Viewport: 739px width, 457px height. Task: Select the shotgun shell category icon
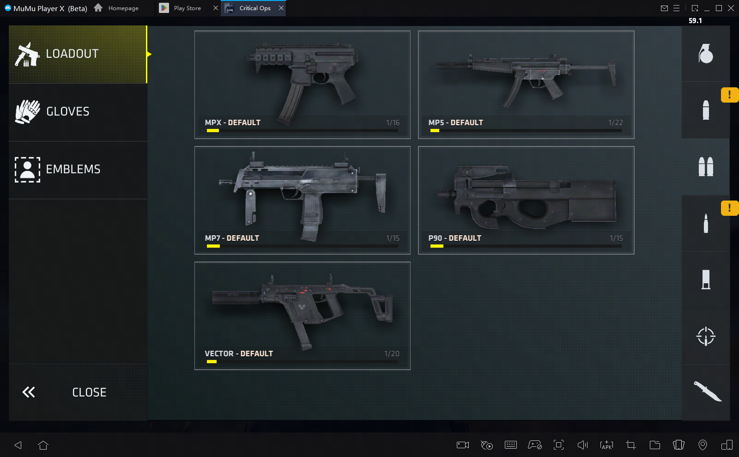706,280
